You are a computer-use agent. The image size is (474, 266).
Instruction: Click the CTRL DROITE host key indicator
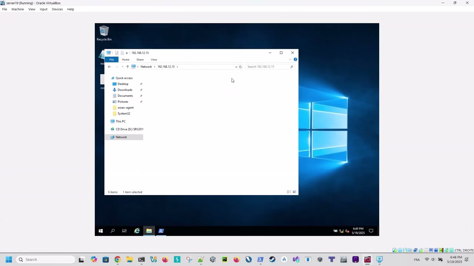[x=464, y=250]
